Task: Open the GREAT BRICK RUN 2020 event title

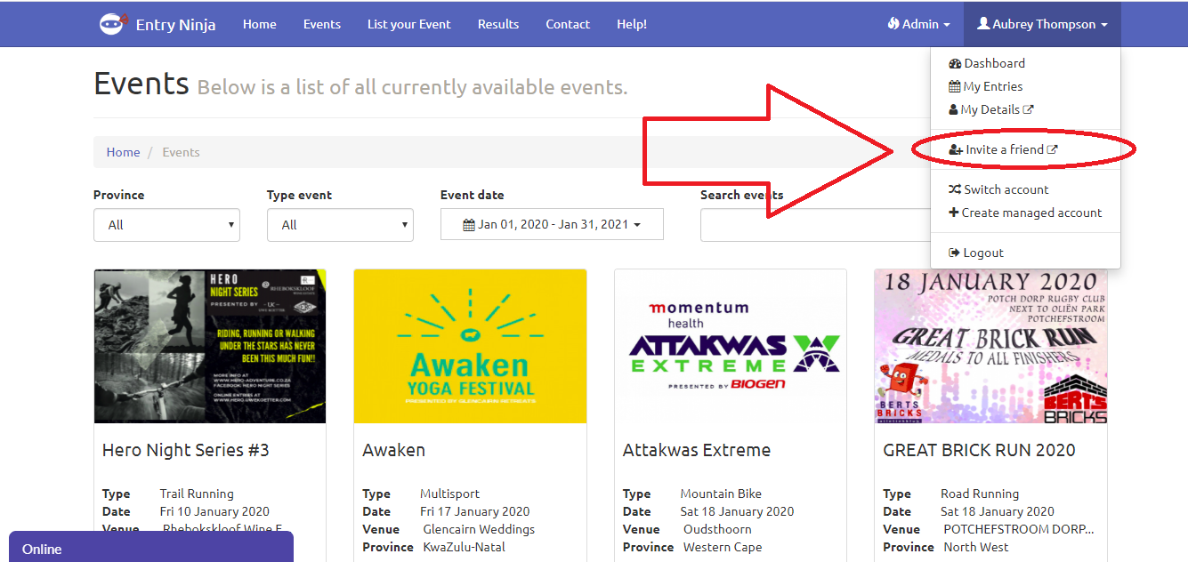Action: click(x=979, y=450)
